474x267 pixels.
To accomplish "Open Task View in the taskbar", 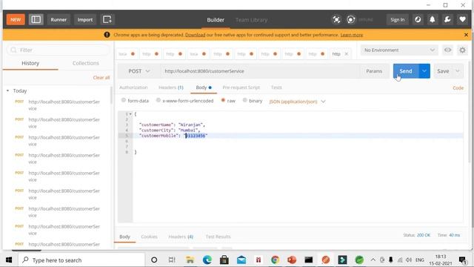I will tap(172, 260).
